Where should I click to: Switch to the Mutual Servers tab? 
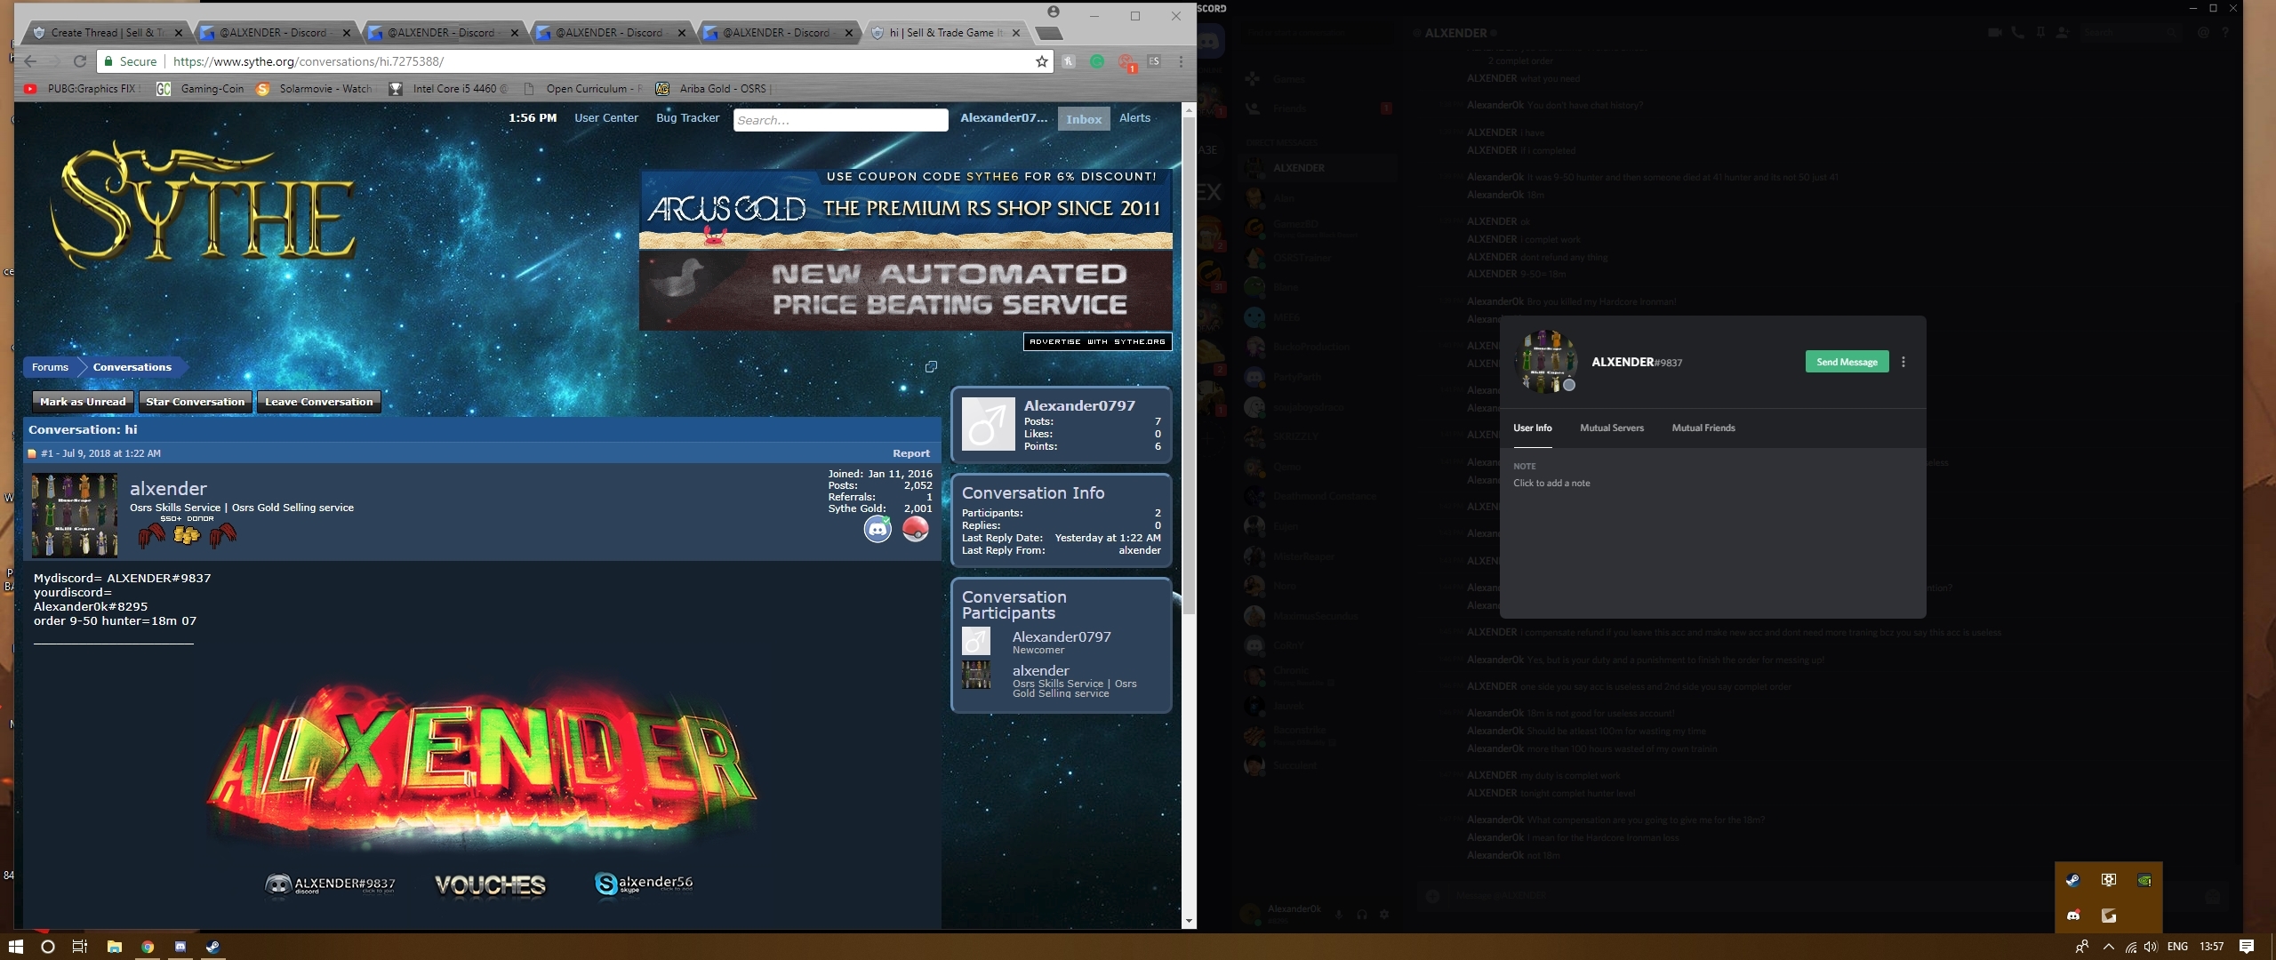1611,428
